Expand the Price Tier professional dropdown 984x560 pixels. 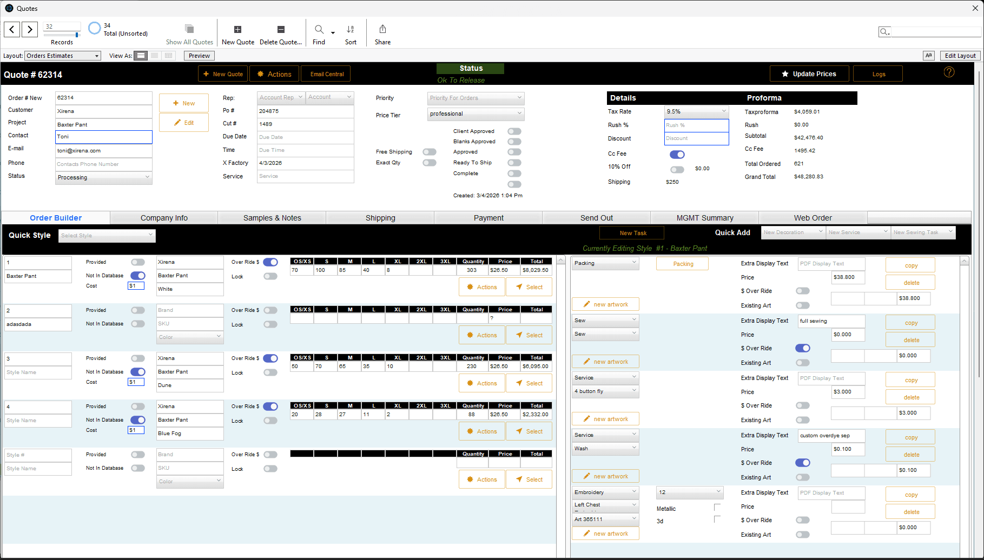pyautogui.click(x=476, y=114)
